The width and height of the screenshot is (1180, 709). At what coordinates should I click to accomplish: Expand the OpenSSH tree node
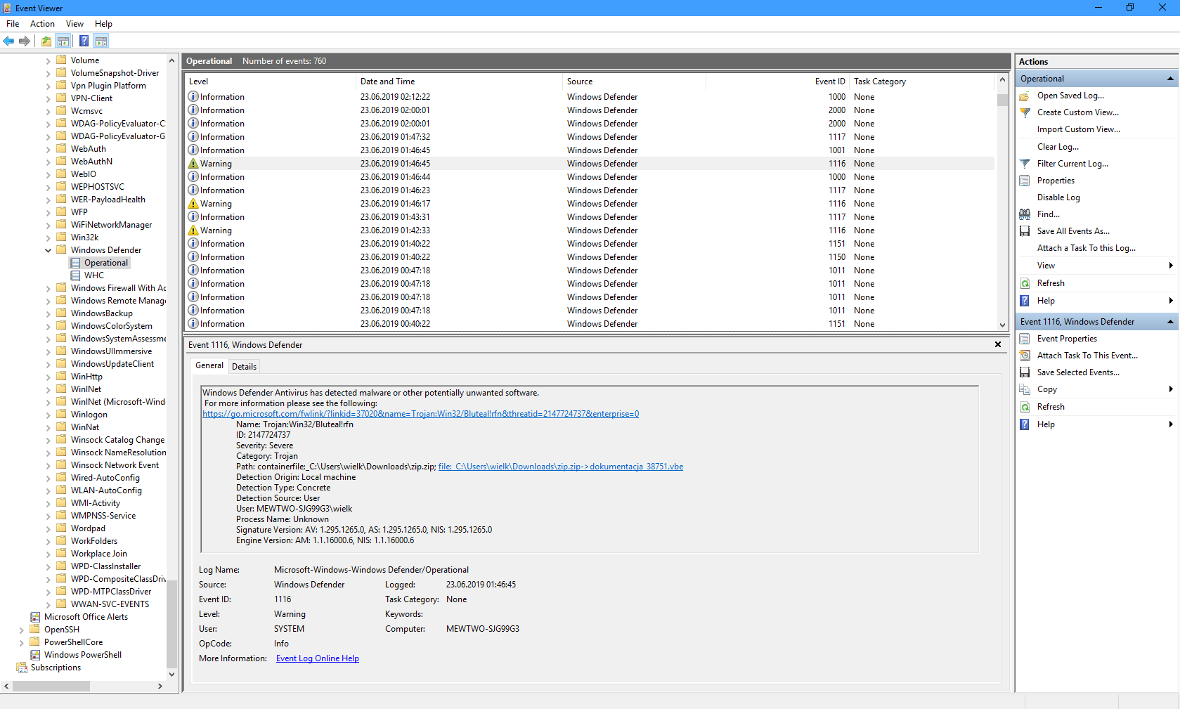click(x=21, y=629)
